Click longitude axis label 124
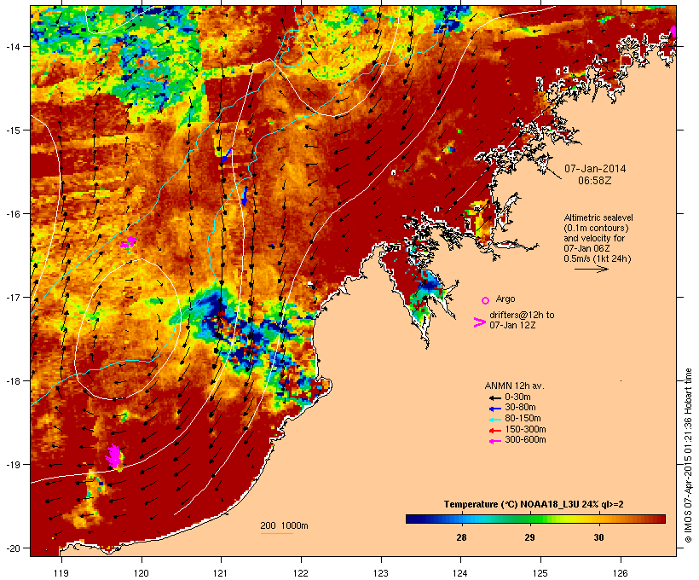Viewport: 699px width, 580px height. (x=460, y=573)
